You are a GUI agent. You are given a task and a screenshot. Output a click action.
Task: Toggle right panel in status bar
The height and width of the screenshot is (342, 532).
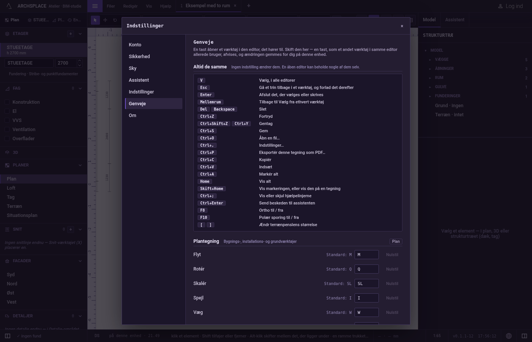point(524,336)
